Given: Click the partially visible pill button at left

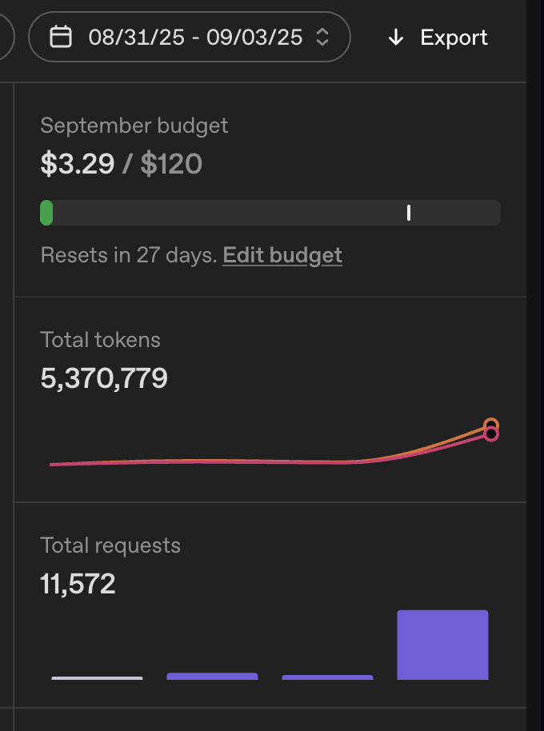Looking at the screenshot, I should 6,37.
